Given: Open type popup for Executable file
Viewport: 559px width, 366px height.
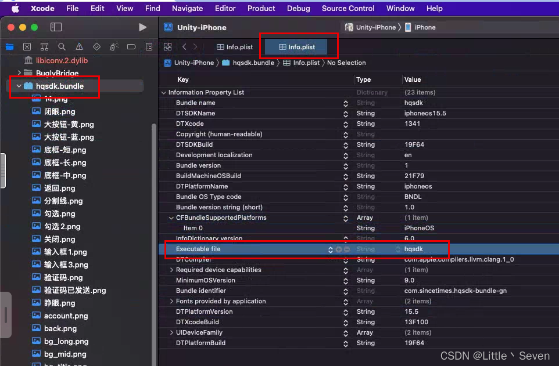Looking at the screenshot, I should 378,249.
